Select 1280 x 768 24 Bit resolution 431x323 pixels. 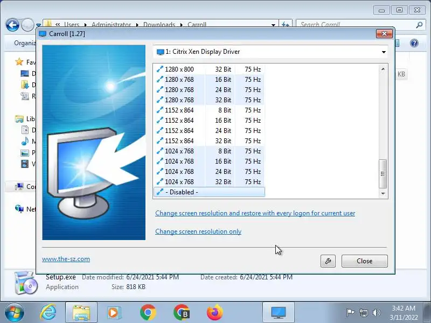(209, 89)
